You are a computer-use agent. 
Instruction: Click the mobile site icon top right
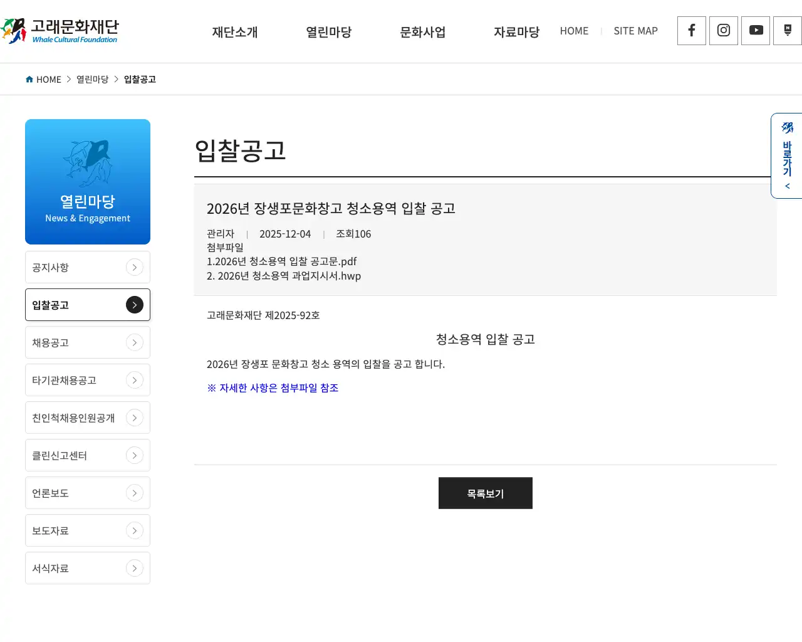click(x=787, y=30)
